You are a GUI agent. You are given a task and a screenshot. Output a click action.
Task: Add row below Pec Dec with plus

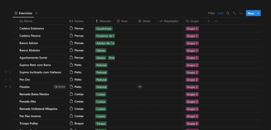(6, 79)
